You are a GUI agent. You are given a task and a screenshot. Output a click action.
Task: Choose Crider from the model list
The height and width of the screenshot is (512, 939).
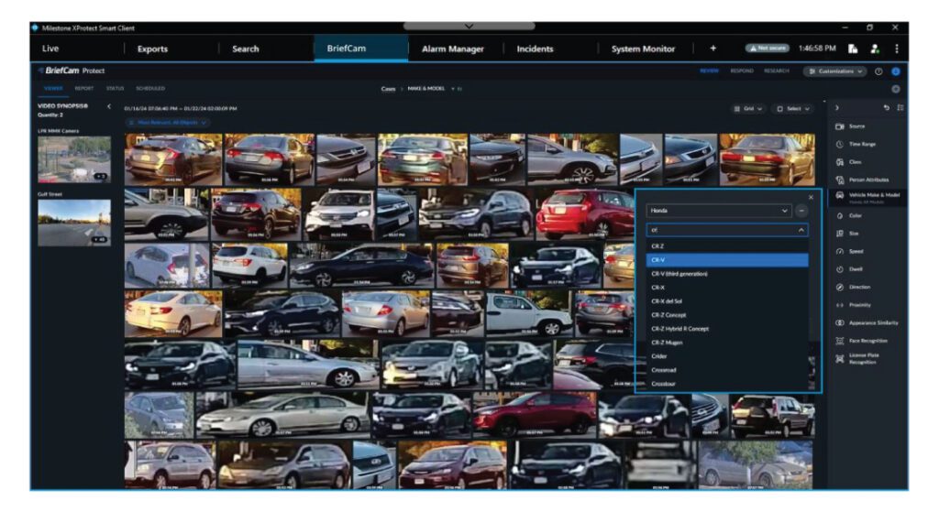click(727, 356)
